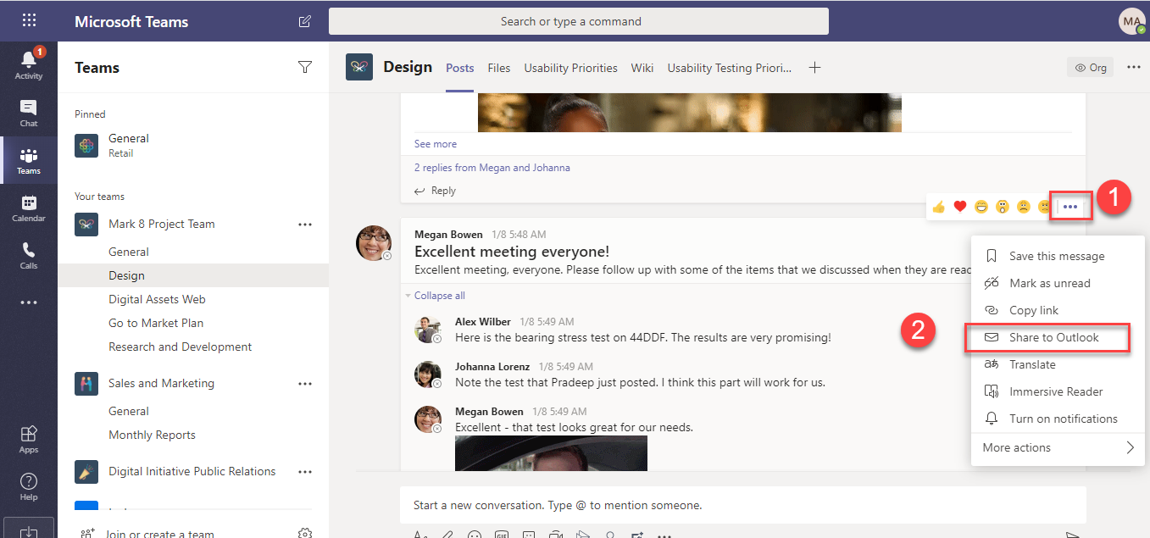
Task: Toggle Mark as unread option
Action: click(x=1049, y=283)
